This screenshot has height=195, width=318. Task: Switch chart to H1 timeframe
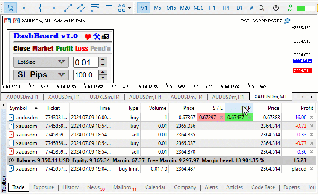[x=212, y=8]
